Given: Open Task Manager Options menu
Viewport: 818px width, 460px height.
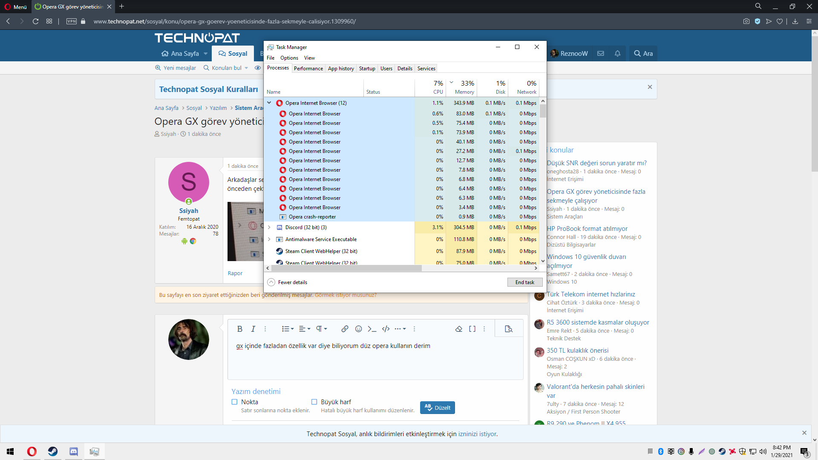Looking at the screenshot, I should click(x=289, y=58).
